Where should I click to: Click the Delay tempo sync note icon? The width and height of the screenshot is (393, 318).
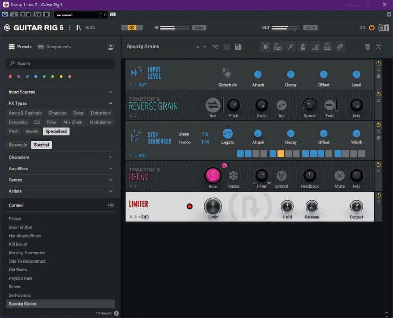coord(224,165)
